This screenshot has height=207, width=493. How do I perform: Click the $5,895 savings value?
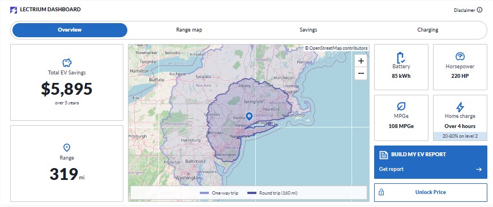(67, 89)
